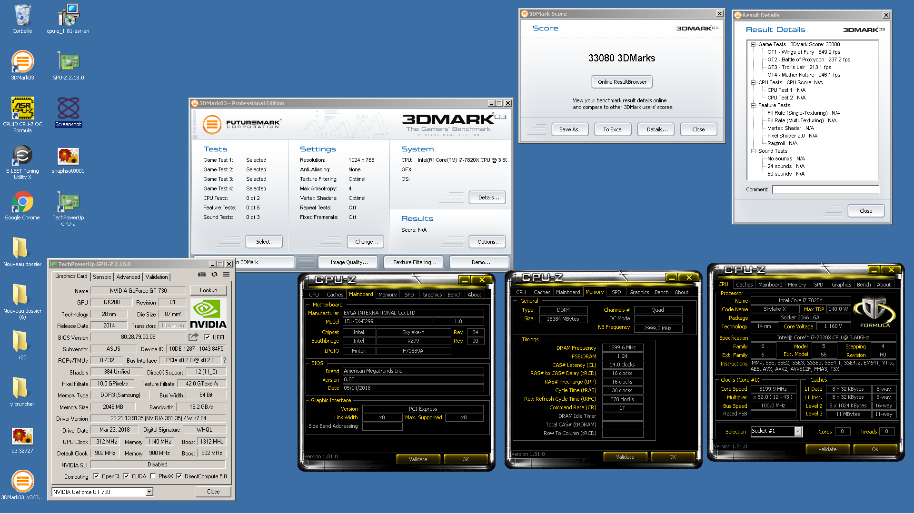The image size is (914, 514).
Task: Select the Screenshot desktop icon
Action: (x=68, y=112)
